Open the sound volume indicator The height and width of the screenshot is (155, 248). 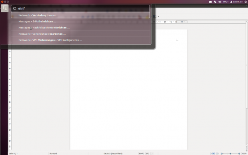220,2
